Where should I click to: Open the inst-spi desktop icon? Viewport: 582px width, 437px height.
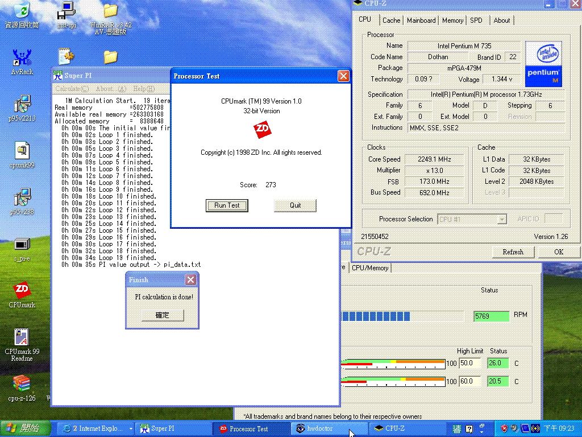(67, 15)
